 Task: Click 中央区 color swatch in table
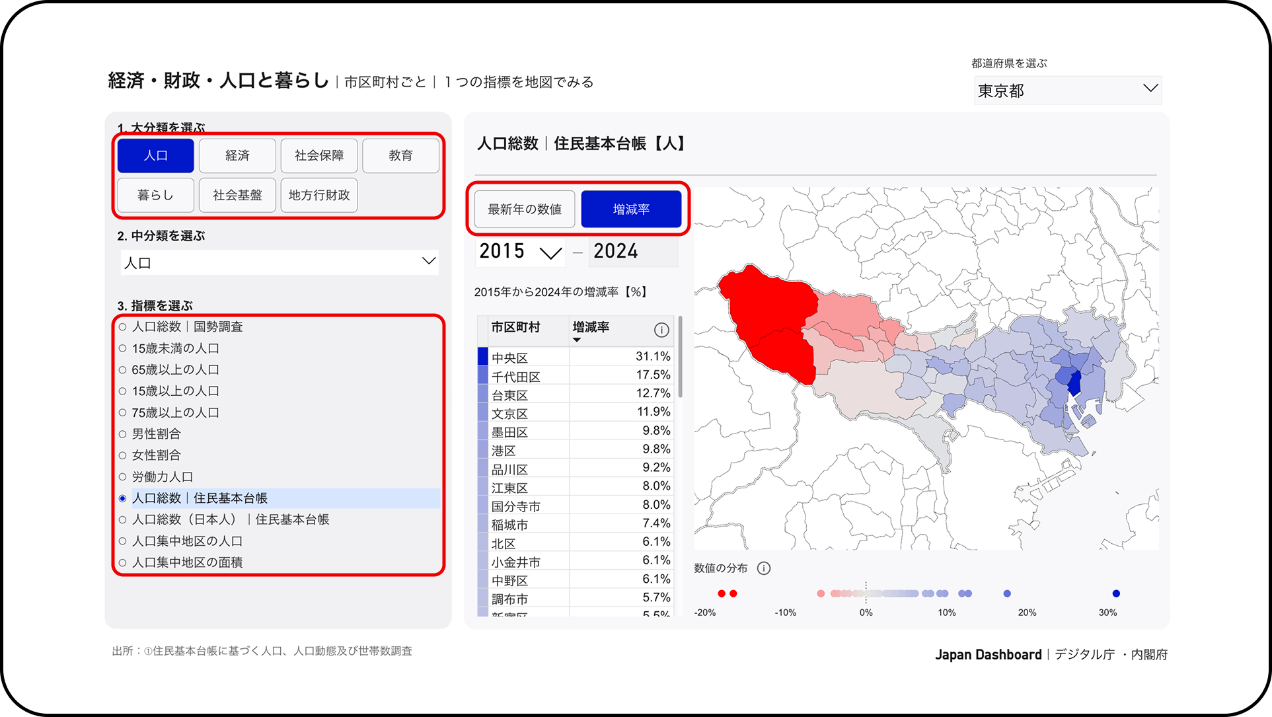483,356
